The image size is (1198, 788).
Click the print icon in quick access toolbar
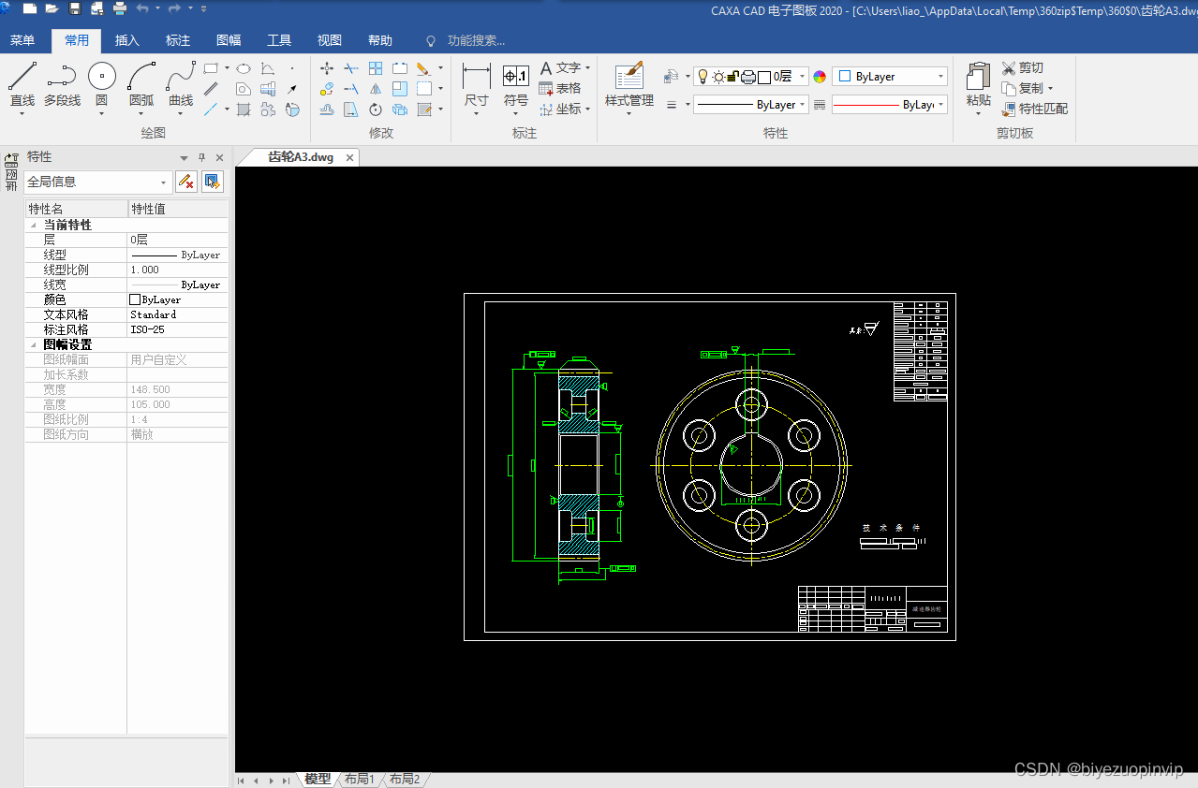tap(120, 8)
